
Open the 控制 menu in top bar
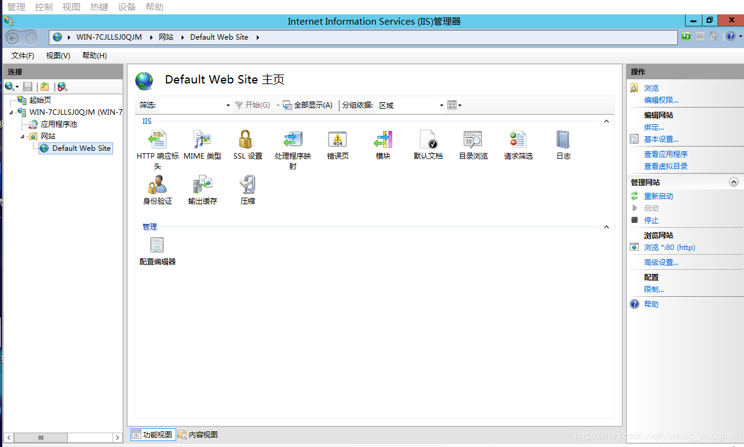pos(44,7)
